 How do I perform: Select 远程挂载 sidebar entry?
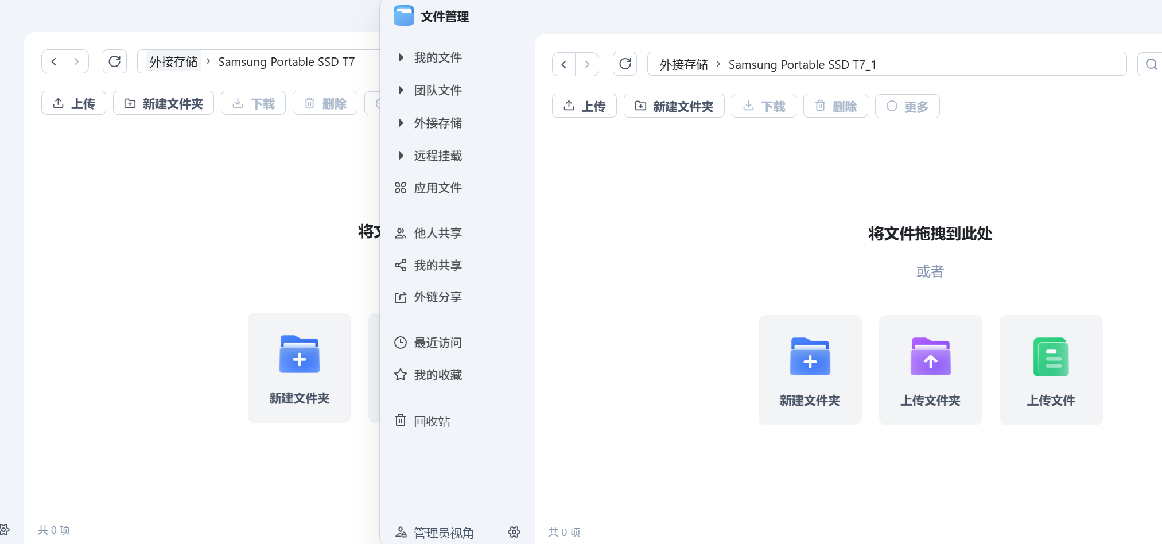tap(438, 156)
